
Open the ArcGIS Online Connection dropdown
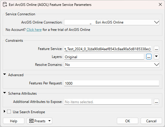pos(112,22)
